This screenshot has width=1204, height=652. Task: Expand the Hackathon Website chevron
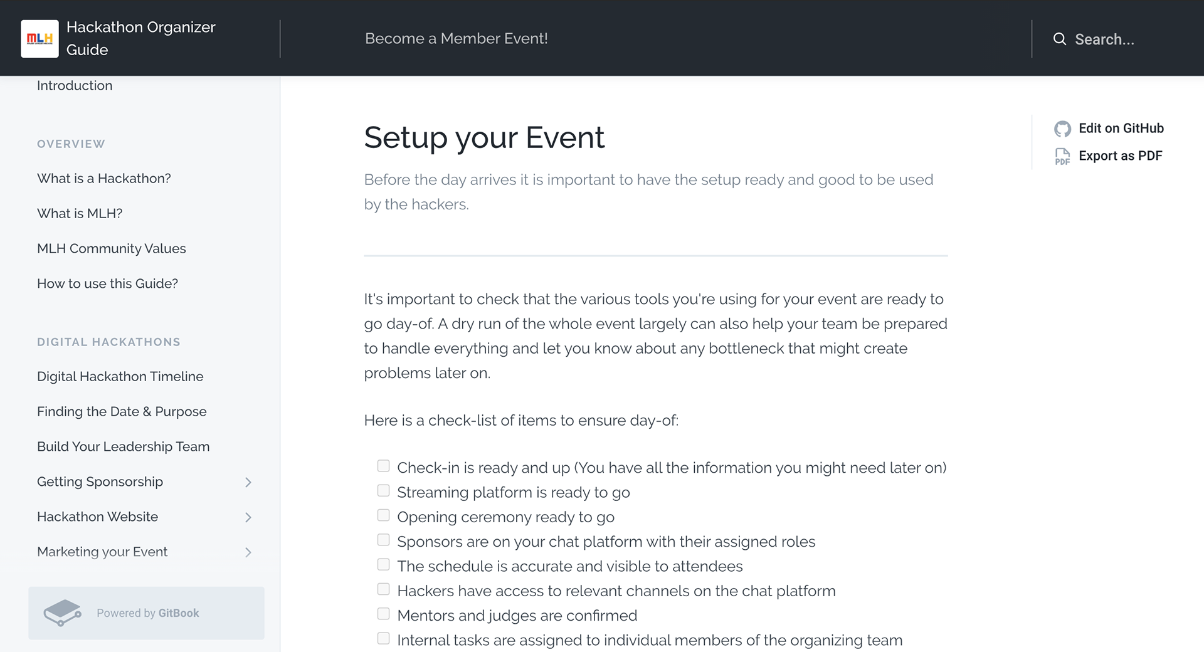click(x=248, y=517)
